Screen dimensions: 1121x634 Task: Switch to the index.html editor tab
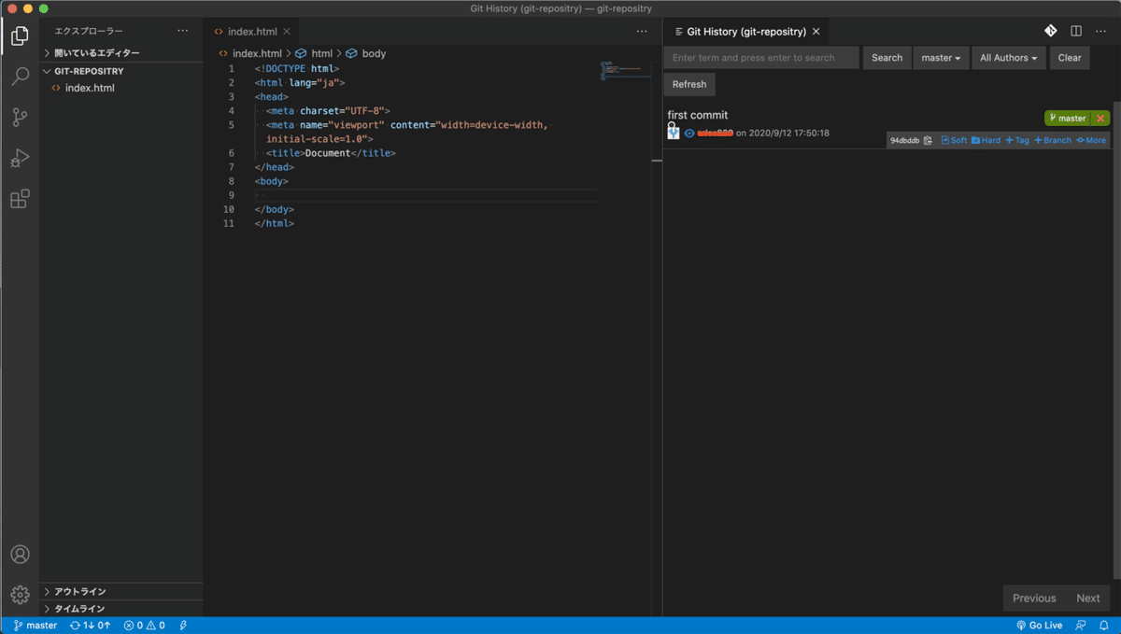252,32
